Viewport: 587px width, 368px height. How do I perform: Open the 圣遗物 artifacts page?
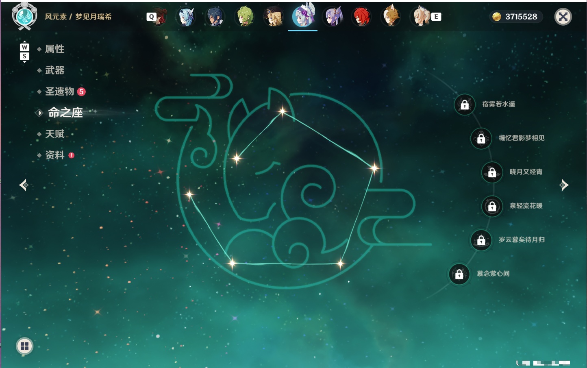(x=59, y=91)
